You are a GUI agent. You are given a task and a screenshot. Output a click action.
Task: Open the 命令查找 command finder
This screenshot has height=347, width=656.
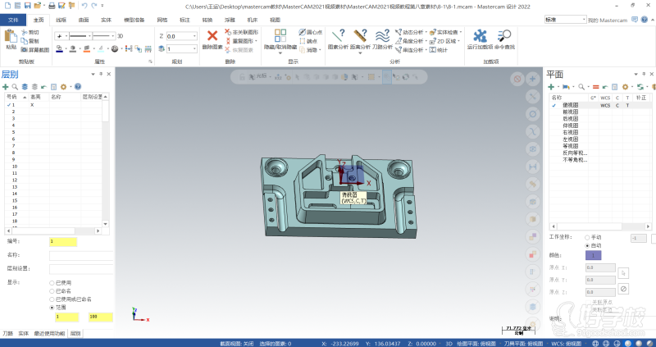click(x=505, y=38)
